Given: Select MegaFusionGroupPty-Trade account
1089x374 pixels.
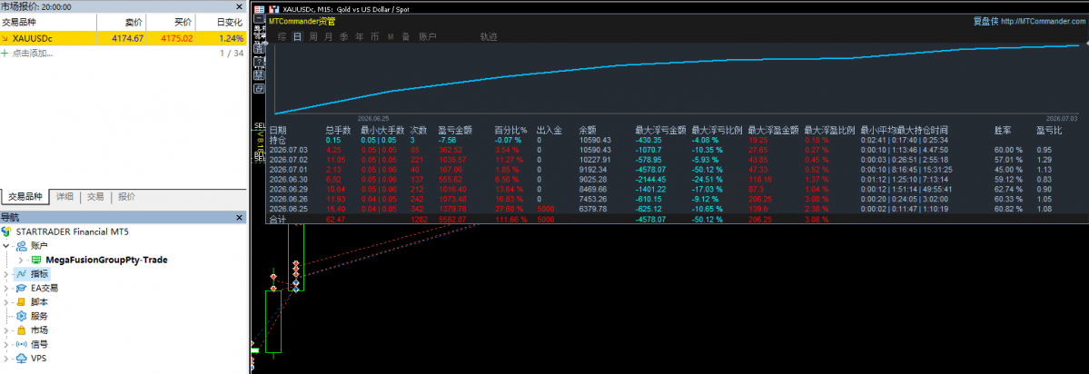Looking at the screenshot, I should pyautogui.click(x=106, y=261).
